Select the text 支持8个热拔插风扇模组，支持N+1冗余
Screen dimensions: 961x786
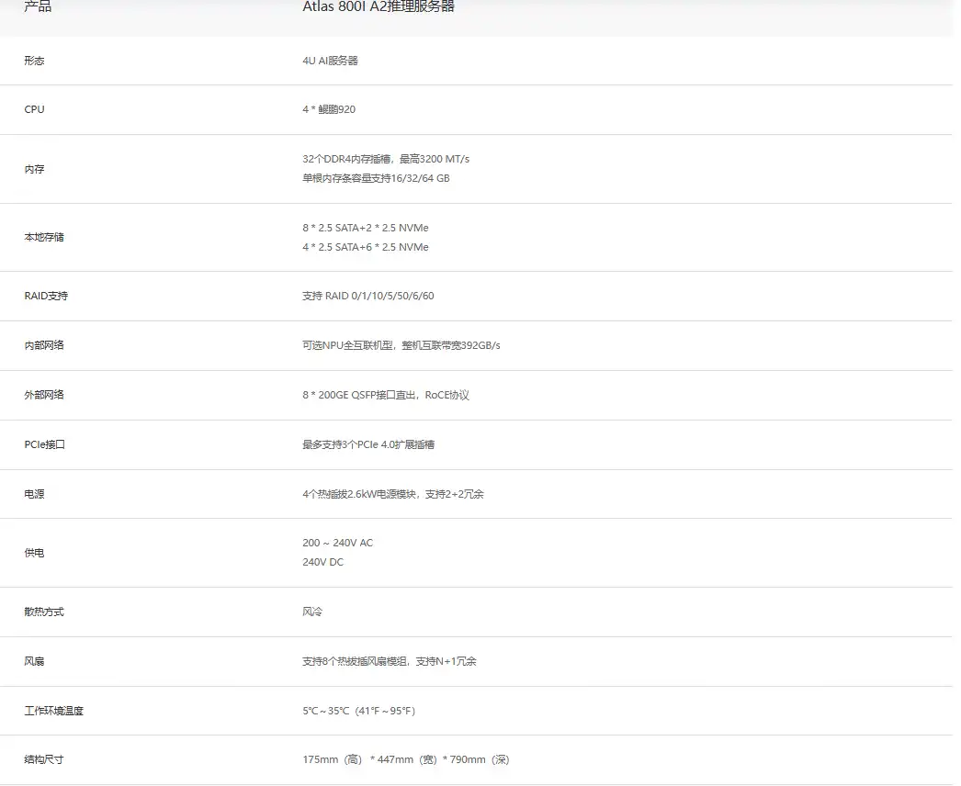pos(390,662)
